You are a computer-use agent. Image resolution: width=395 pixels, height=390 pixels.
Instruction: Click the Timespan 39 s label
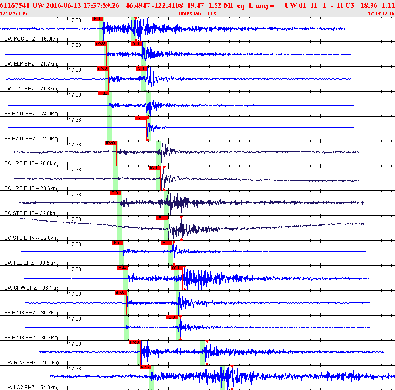[x=197, y=14]
